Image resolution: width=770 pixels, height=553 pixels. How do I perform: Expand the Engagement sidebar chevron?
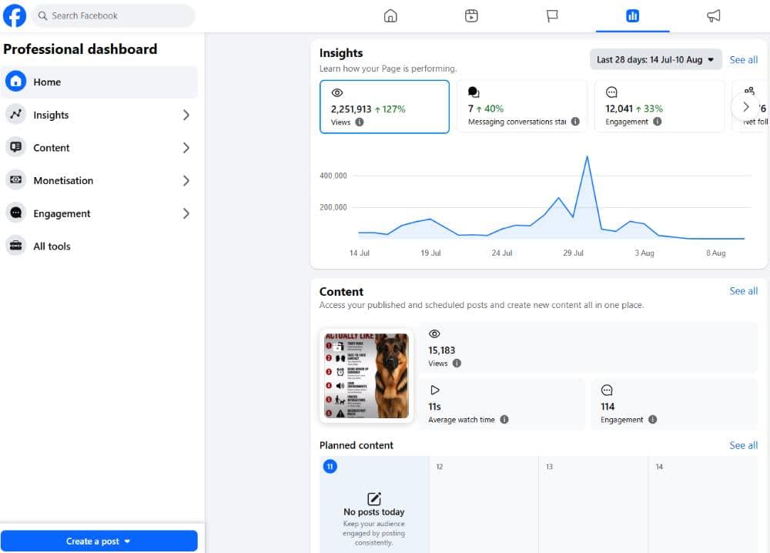(186, 213)
